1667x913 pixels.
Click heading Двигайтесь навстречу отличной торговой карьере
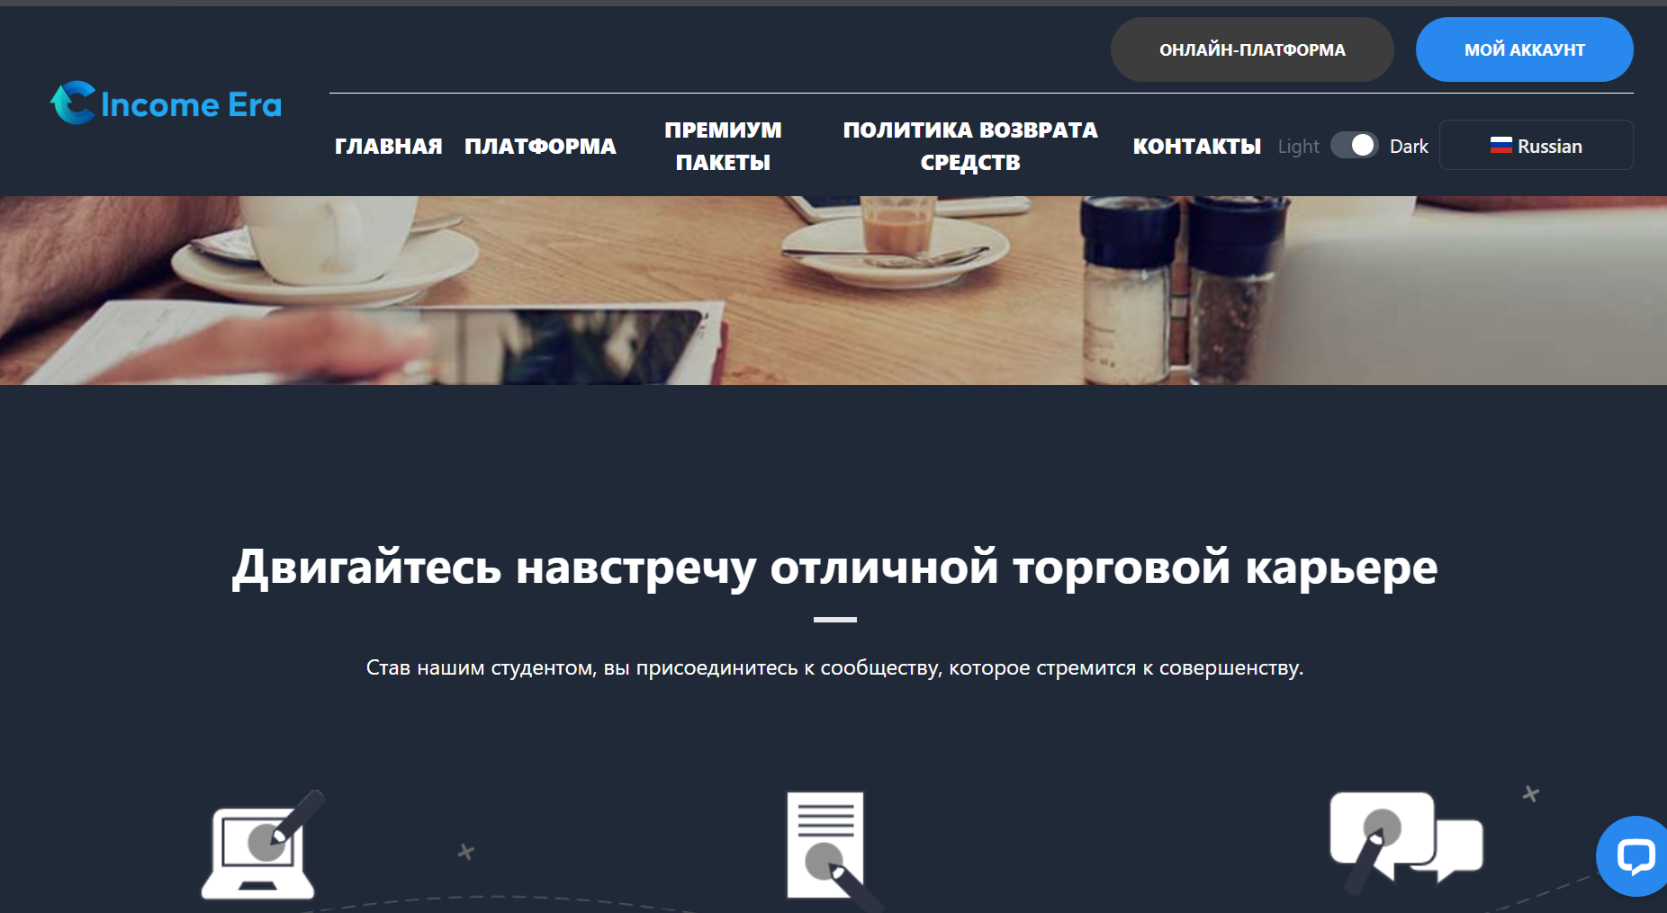(x=834, y=568)
